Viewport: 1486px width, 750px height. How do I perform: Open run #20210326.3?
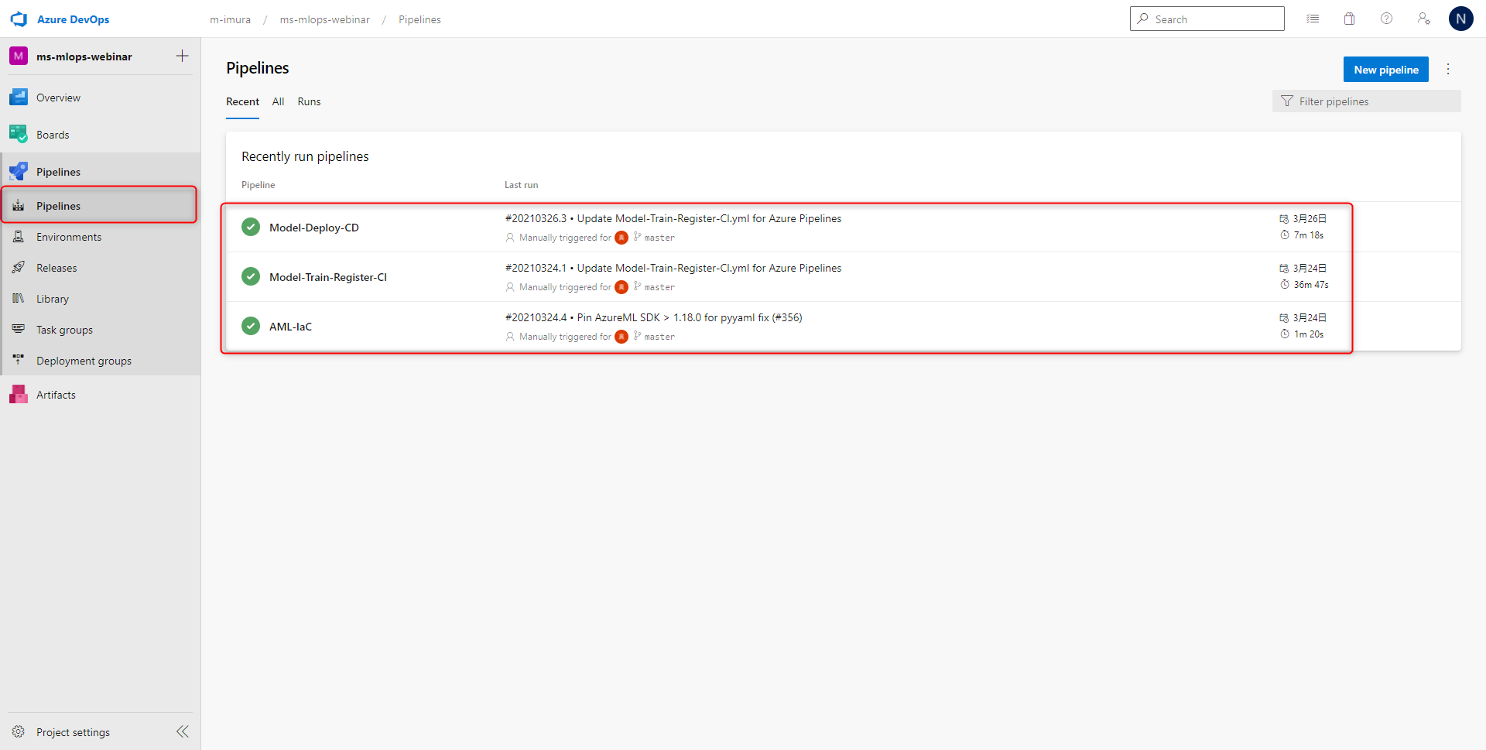(673, 219)
